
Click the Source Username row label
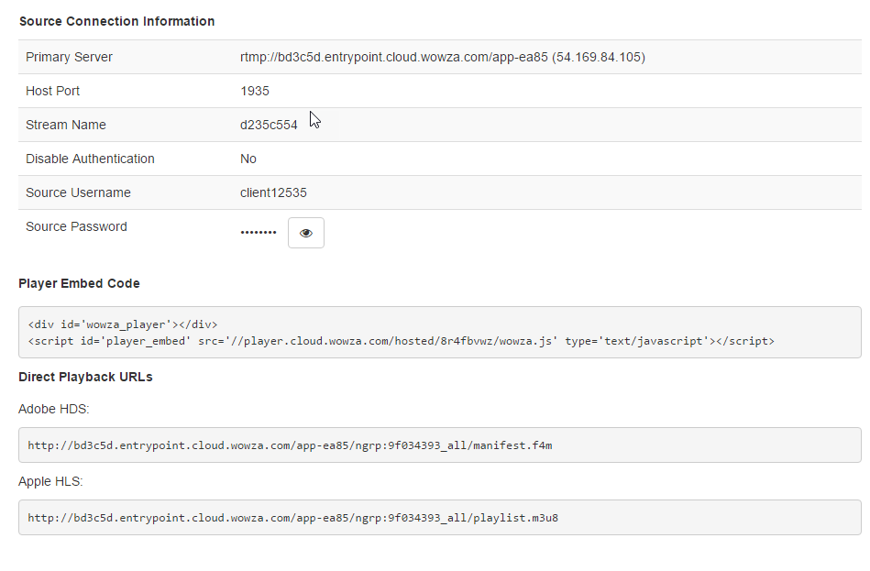pos(78,192)
